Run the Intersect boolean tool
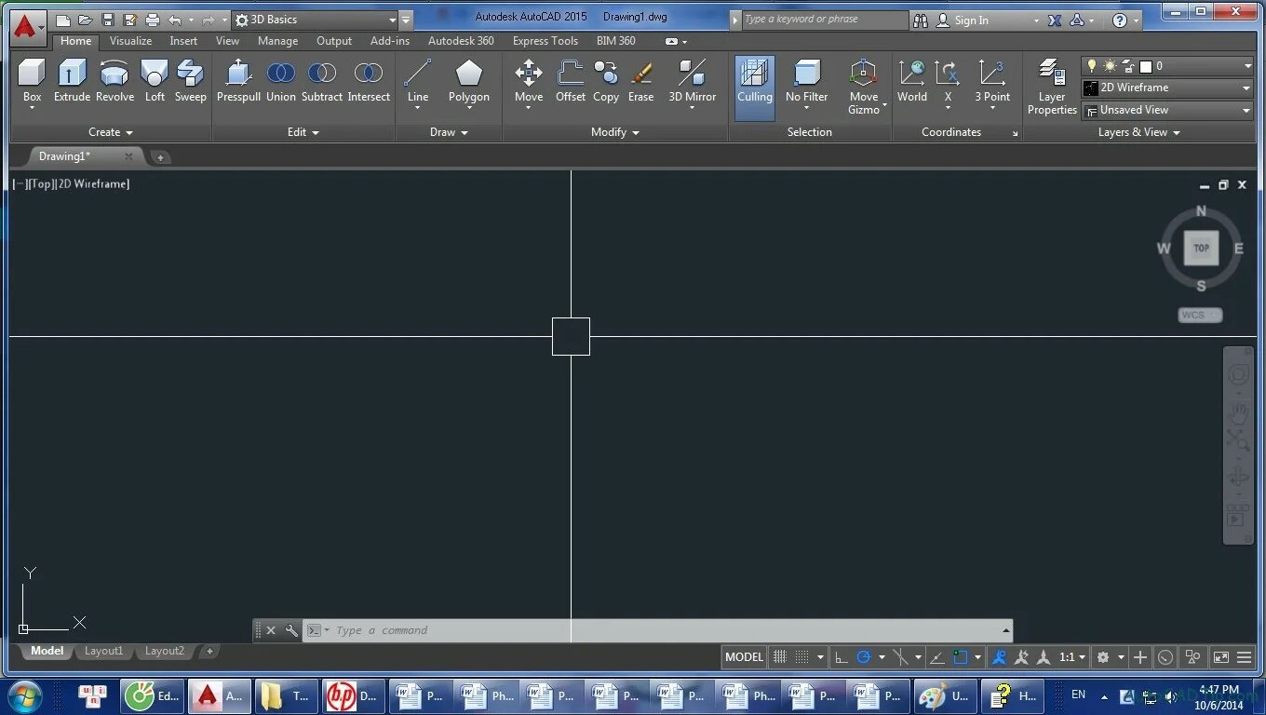 click(369, 82)
